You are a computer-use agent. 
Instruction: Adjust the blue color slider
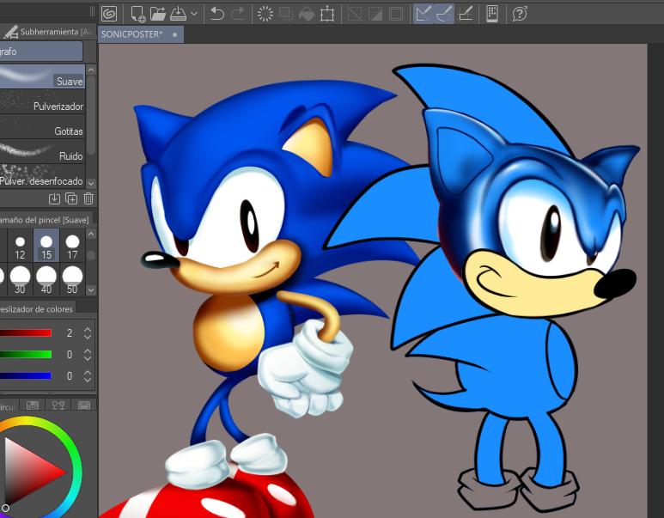[26, 375]
